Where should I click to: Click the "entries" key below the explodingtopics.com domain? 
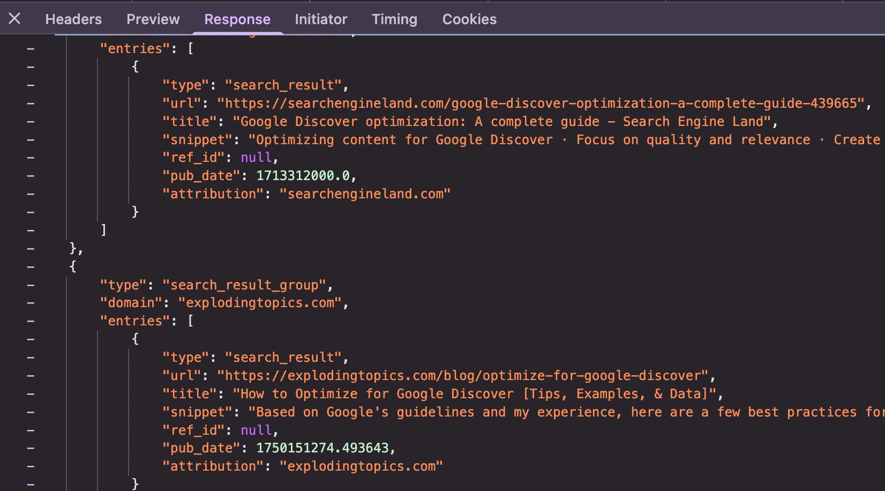135,321
